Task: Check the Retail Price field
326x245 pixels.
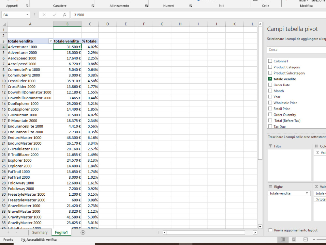Action: point(270,108)
